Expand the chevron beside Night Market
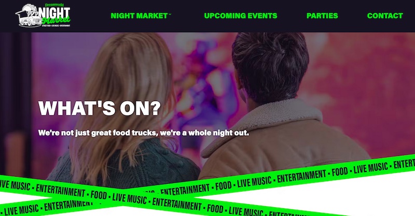The image size is (415, 216). pyautogui.click(x=170, y=15)
